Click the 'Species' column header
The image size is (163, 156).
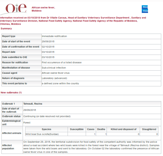[46, 129]
